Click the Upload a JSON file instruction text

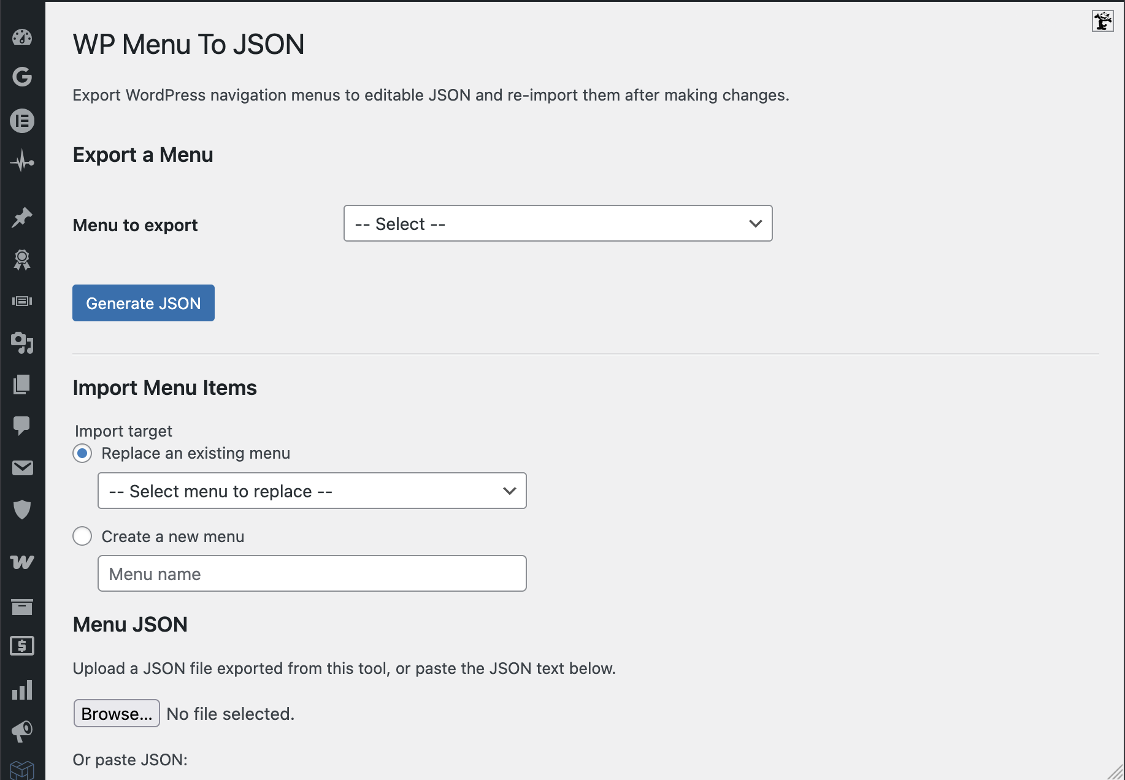(344, 668)
